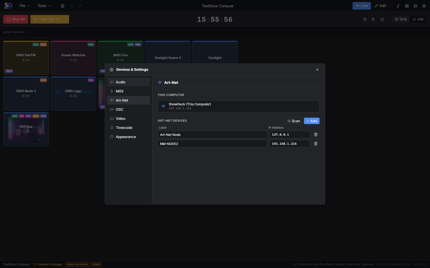Close the Devices & Settings dialog
430x268 pixels.
[317, 70]
